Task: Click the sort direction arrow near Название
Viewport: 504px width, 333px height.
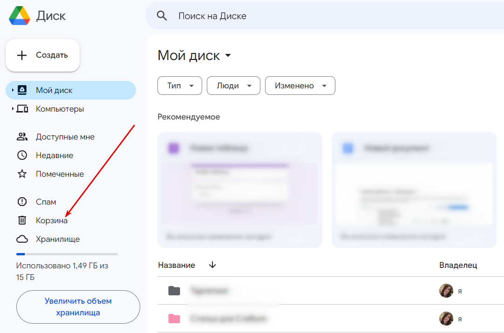Action: [x=212, y=265]
